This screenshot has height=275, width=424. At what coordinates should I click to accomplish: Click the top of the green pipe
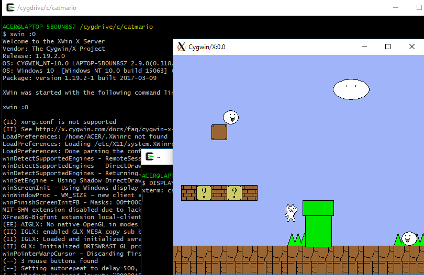(318, 208)
